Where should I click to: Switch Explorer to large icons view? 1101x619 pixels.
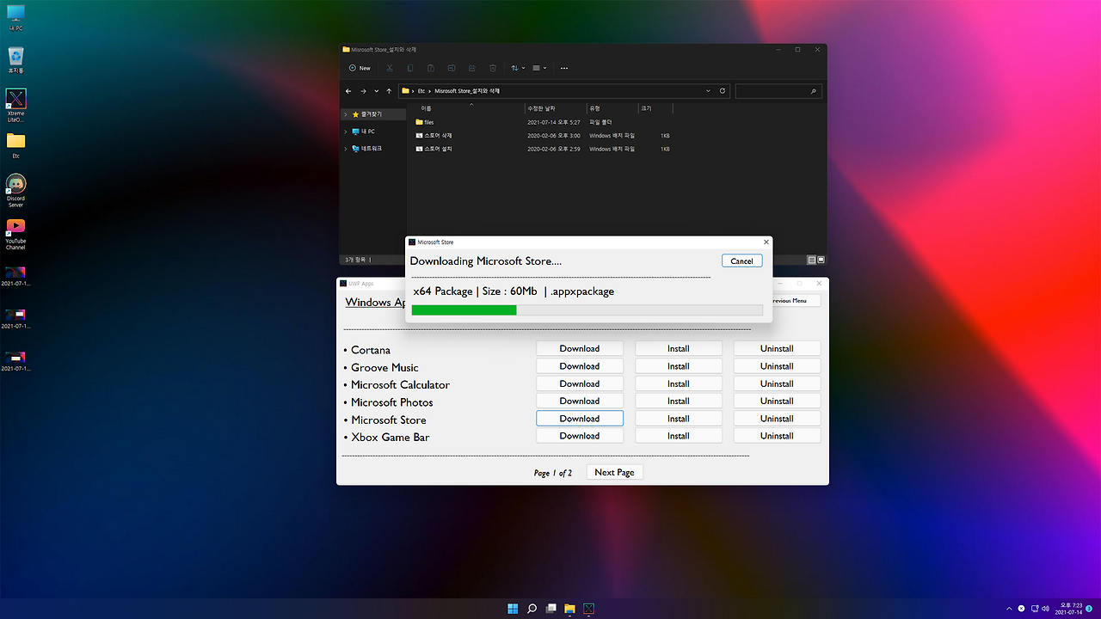821,260
